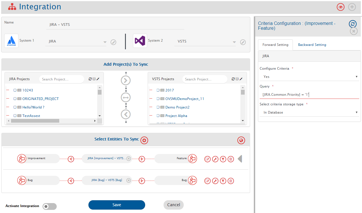Tick the Project Alpha checkbox
This screenshot has width=362, height=213.
pyautogui.click(x=158, y=116)
